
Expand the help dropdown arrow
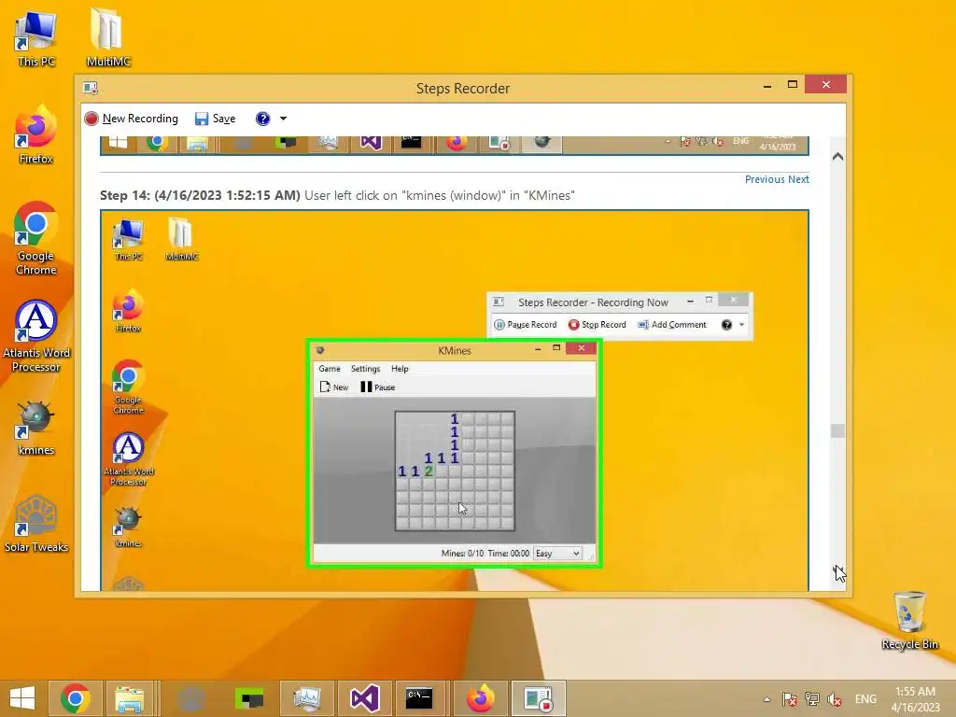[x=283, y=119]
